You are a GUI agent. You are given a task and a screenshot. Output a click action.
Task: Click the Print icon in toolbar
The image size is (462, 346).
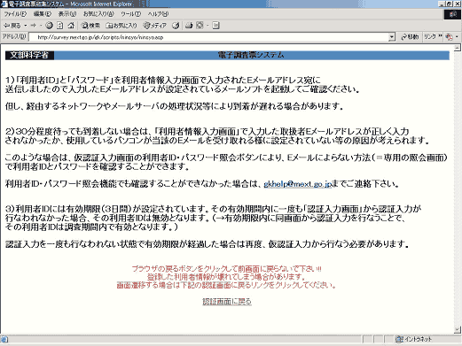click(x=189, y=26)
